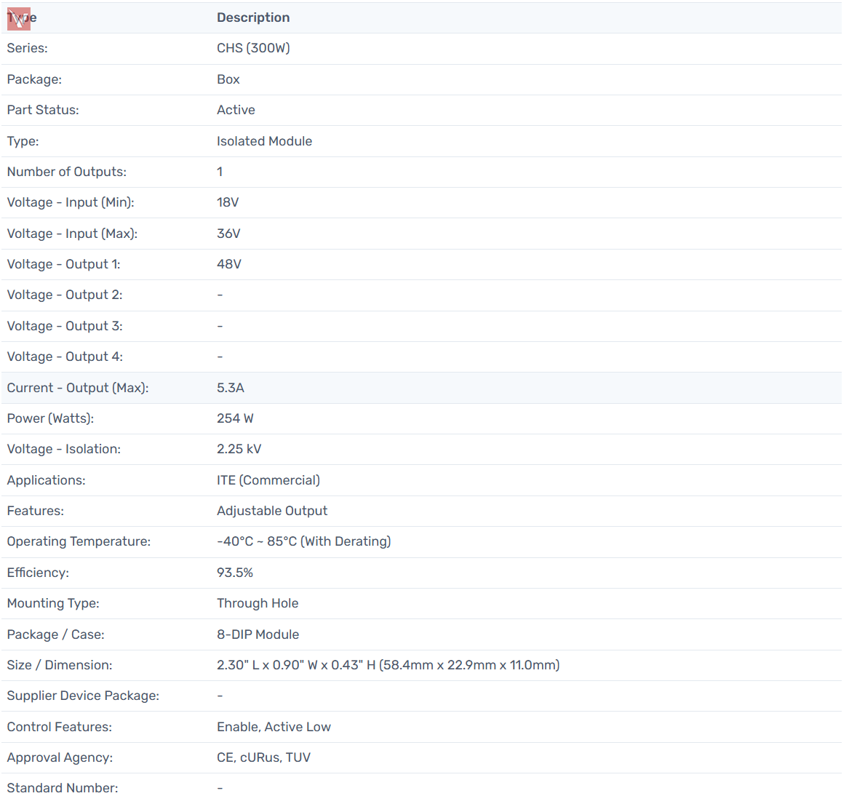Screen dimensions: 857x812
Task: Select the CHS (300W) series value
Action: point(253,48)
